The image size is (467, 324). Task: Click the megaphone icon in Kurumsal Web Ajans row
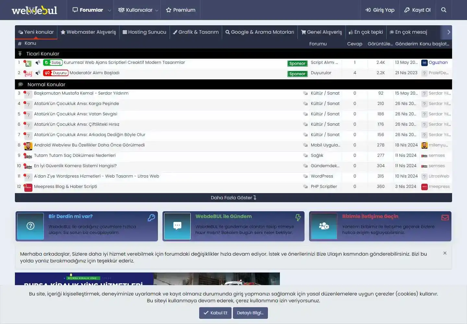38,62
